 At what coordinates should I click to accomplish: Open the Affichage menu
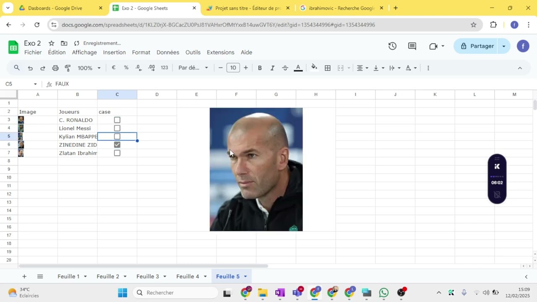[x=84, y=52]
